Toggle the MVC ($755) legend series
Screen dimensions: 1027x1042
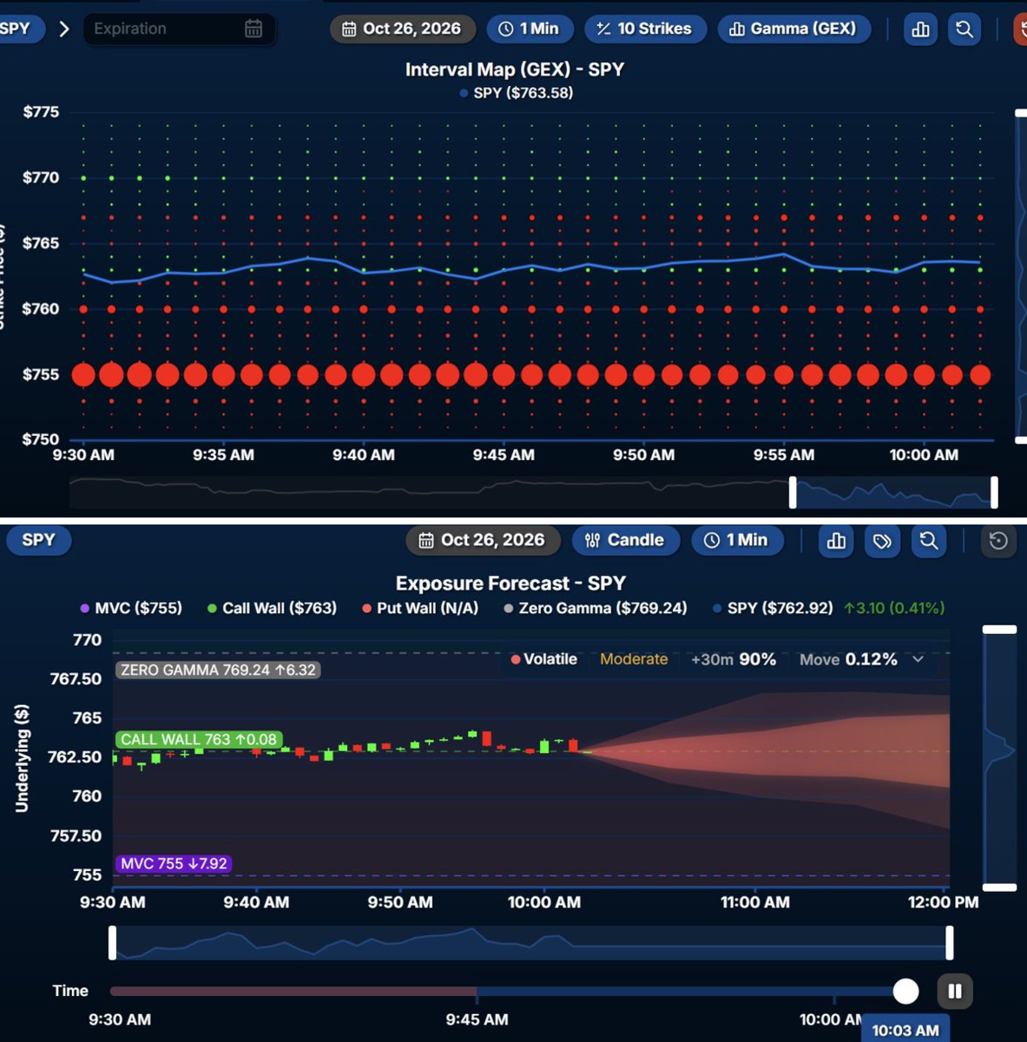coord(131,608)
